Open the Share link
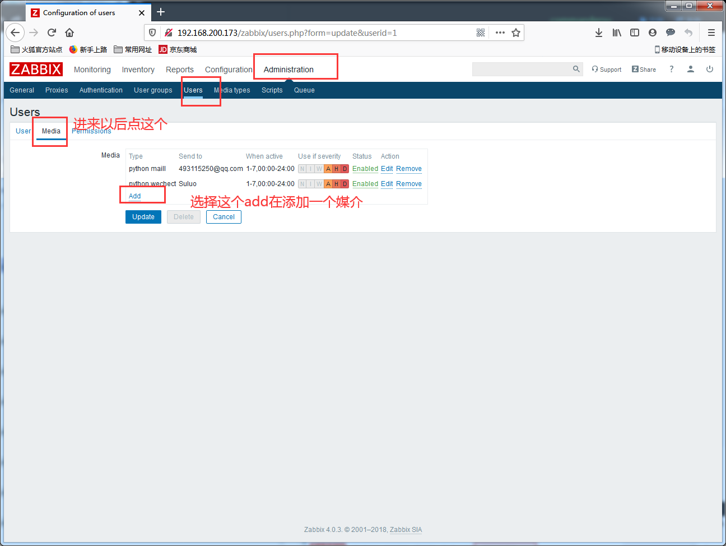 644,70
